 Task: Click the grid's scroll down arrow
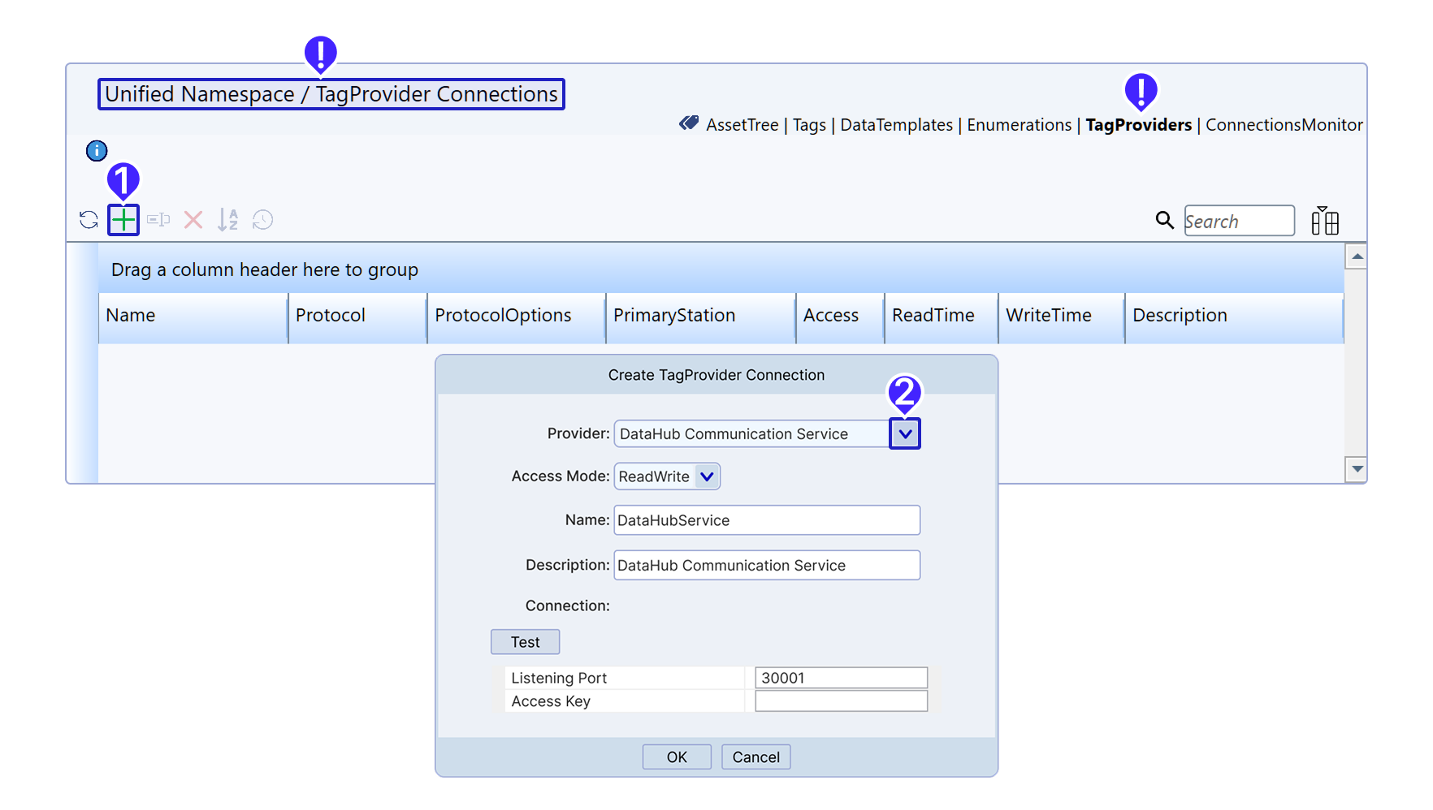point(1357,469)
